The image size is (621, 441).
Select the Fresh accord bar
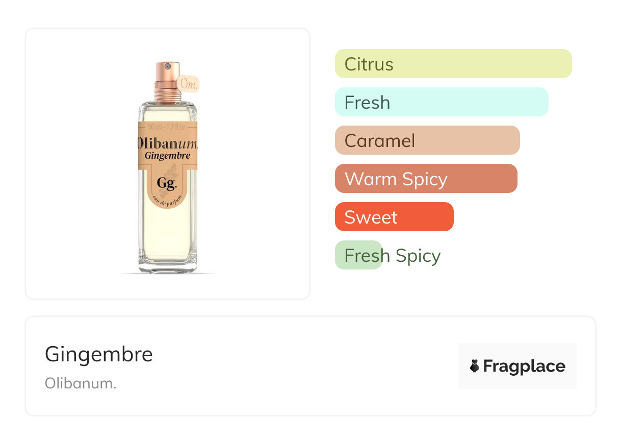441,102
